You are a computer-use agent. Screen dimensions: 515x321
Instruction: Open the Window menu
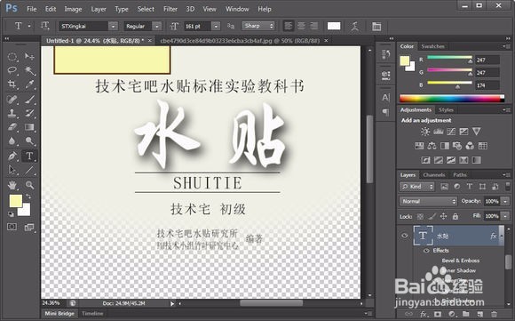pos(237,9)
